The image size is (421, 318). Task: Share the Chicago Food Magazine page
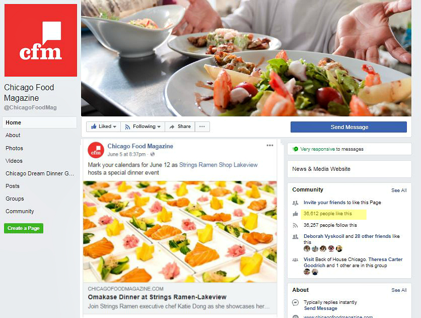180,126
